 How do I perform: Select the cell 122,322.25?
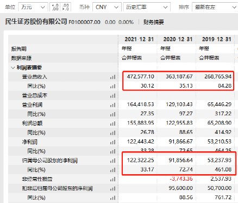click(x=140, y=161)
